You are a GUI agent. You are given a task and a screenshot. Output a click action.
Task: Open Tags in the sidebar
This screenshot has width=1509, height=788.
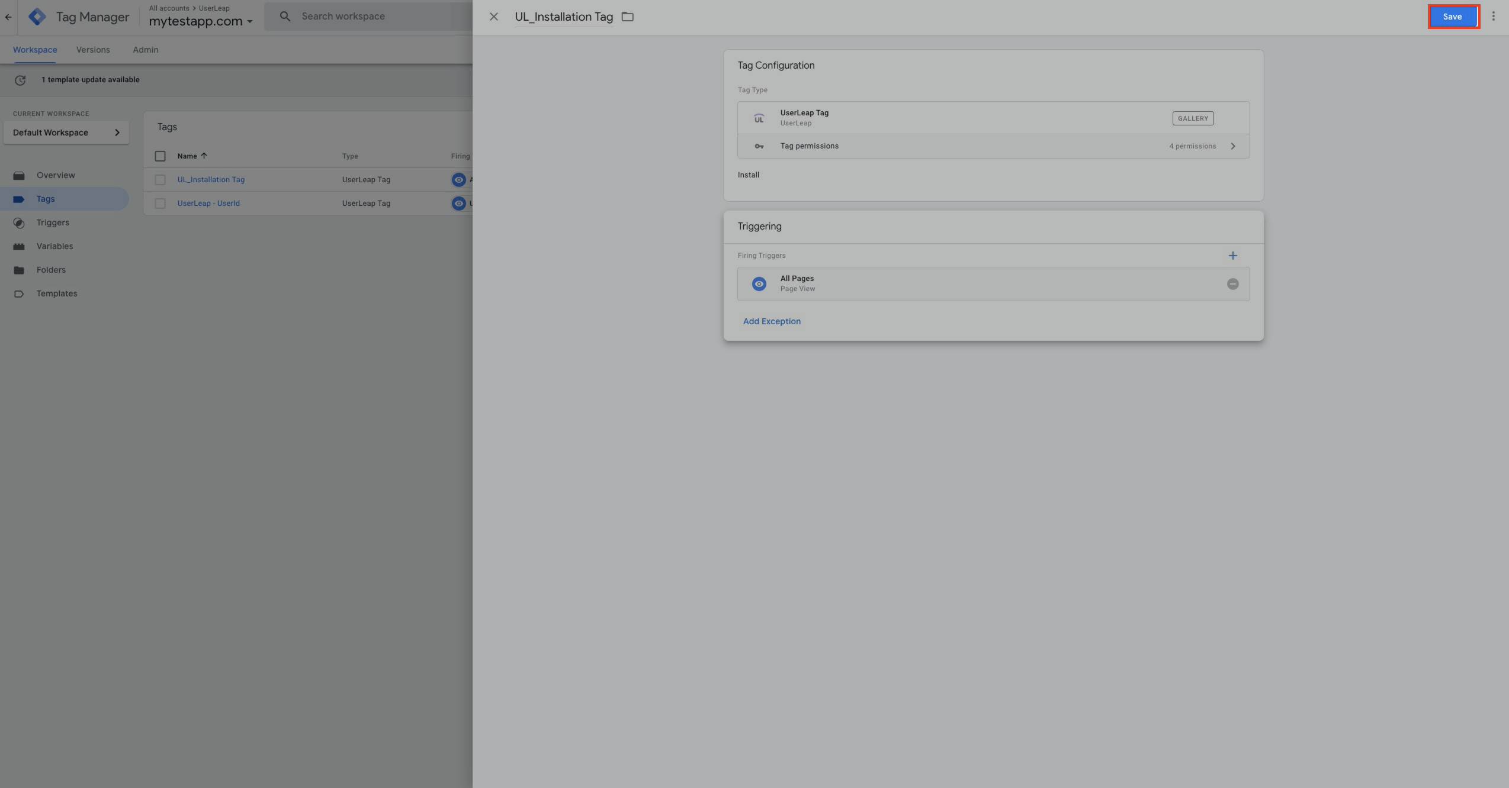tap(65, 199)
